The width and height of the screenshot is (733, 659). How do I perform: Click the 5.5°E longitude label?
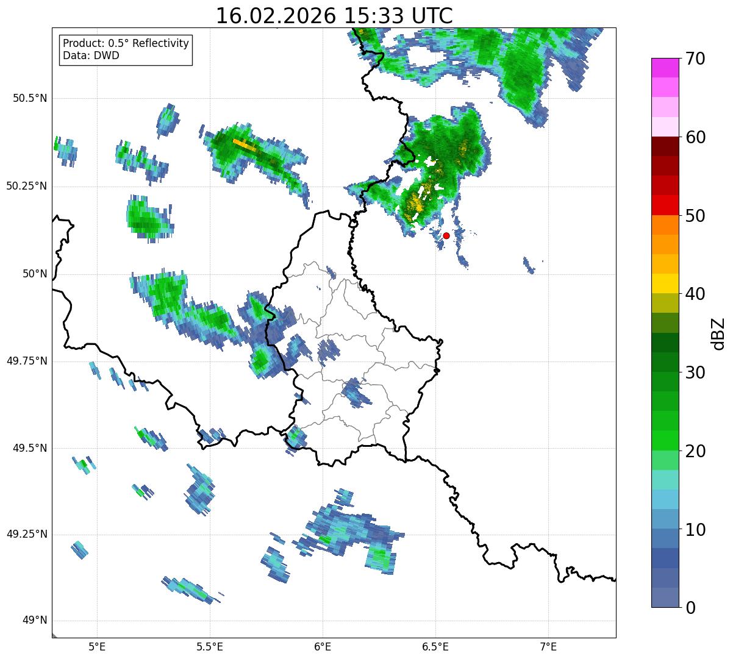(210, 646)
